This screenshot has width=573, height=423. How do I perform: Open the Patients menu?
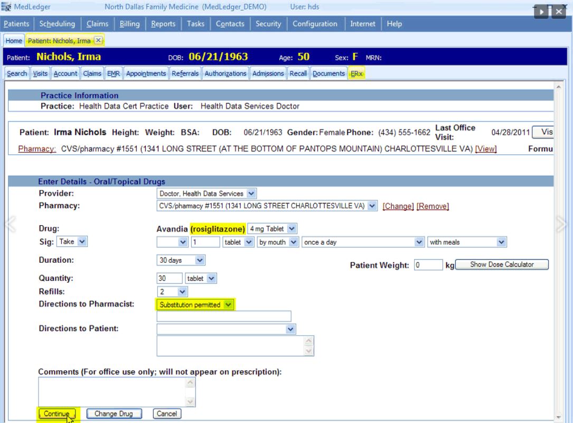(x=16, y=24)
